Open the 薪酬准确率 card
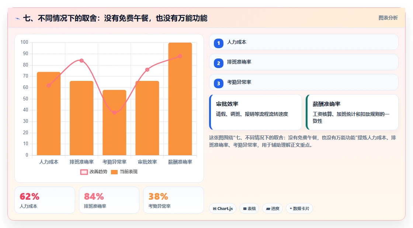 pos(352,112)
